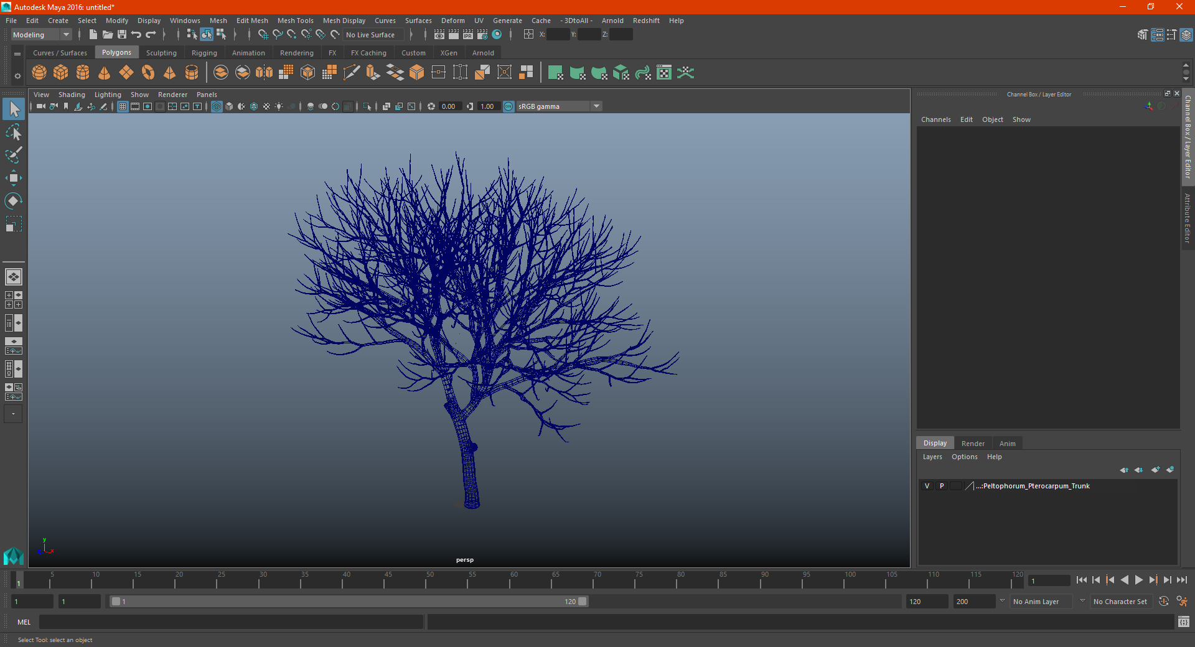Viewport: 1195px width, 647px height.
Task: Select the Paint Selection tool
Action: (13, 155)
